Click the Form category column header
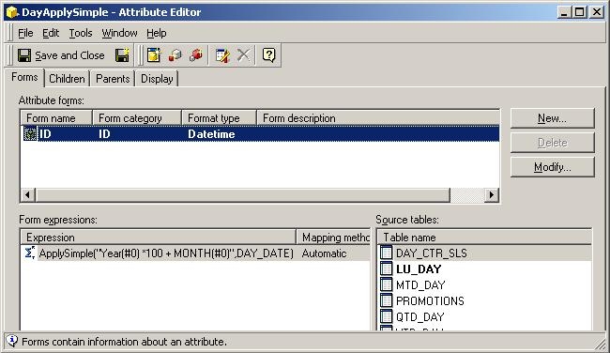The height and width of the screenshot is (353, 610). point(137,118)
